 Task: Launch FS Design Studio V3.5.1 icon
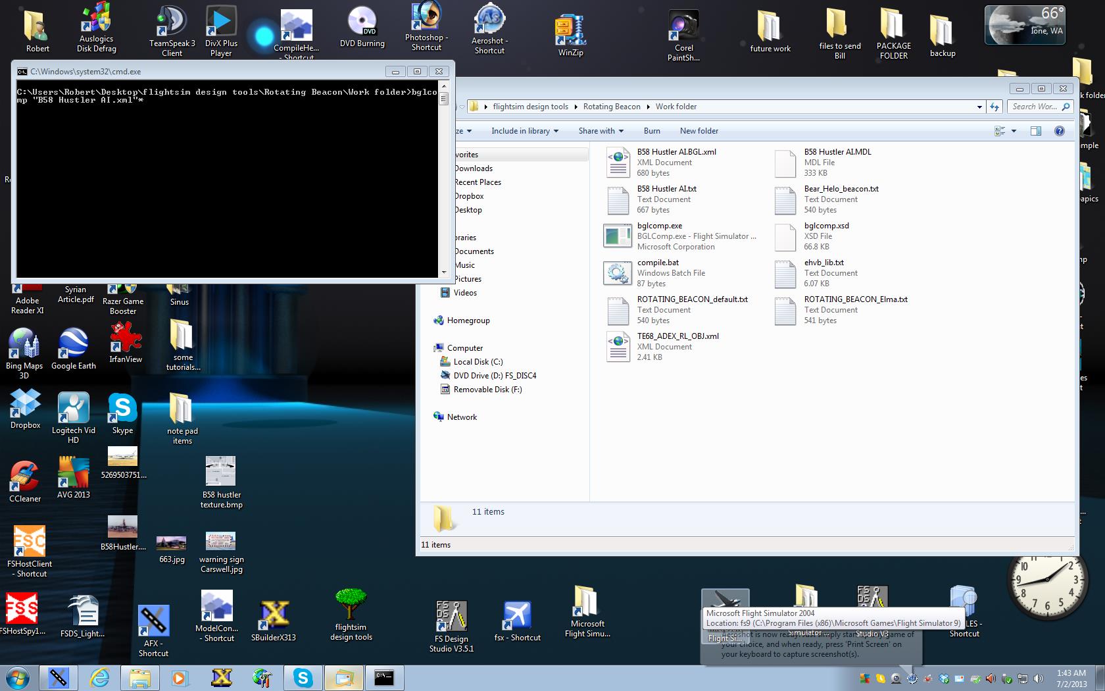451,627
